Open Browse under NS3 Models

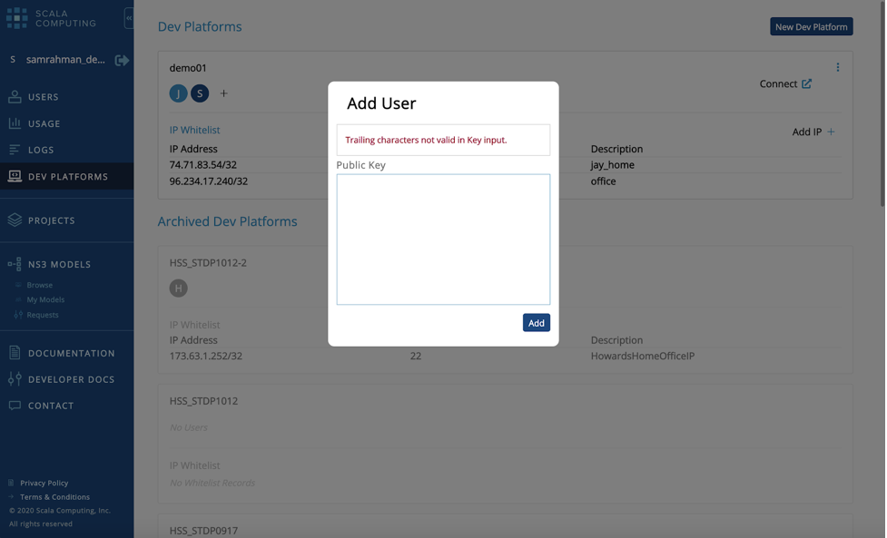39,285
